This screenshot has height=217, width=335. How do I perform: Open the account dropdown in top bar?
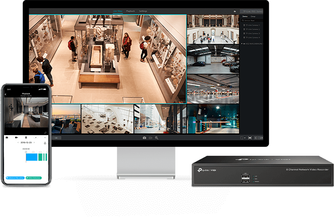pyautogui.click(x=252, y=11)
